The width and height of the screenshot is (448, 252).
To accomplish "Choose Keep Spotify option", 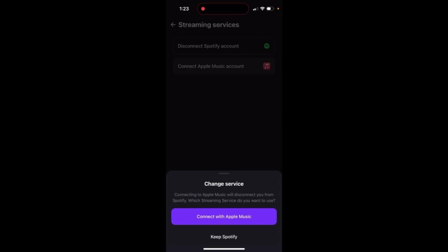I will [224, 237].
